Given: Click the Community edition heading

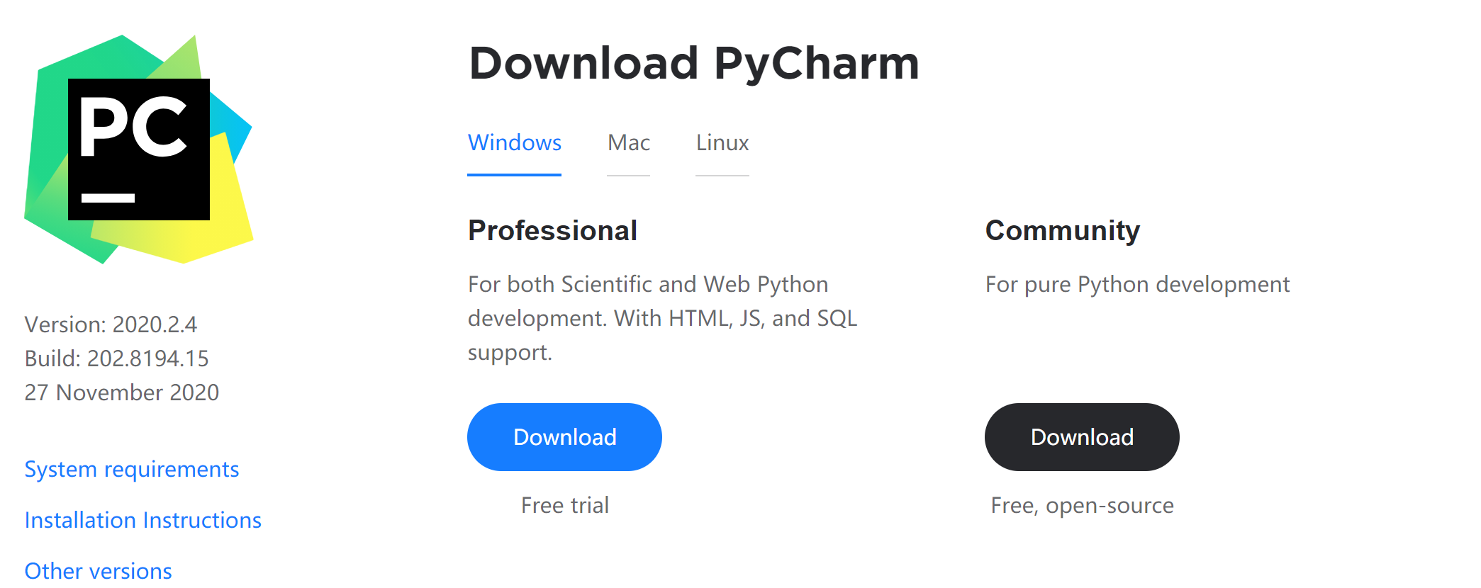Looking at the screenshot, I should (1063, 231).
